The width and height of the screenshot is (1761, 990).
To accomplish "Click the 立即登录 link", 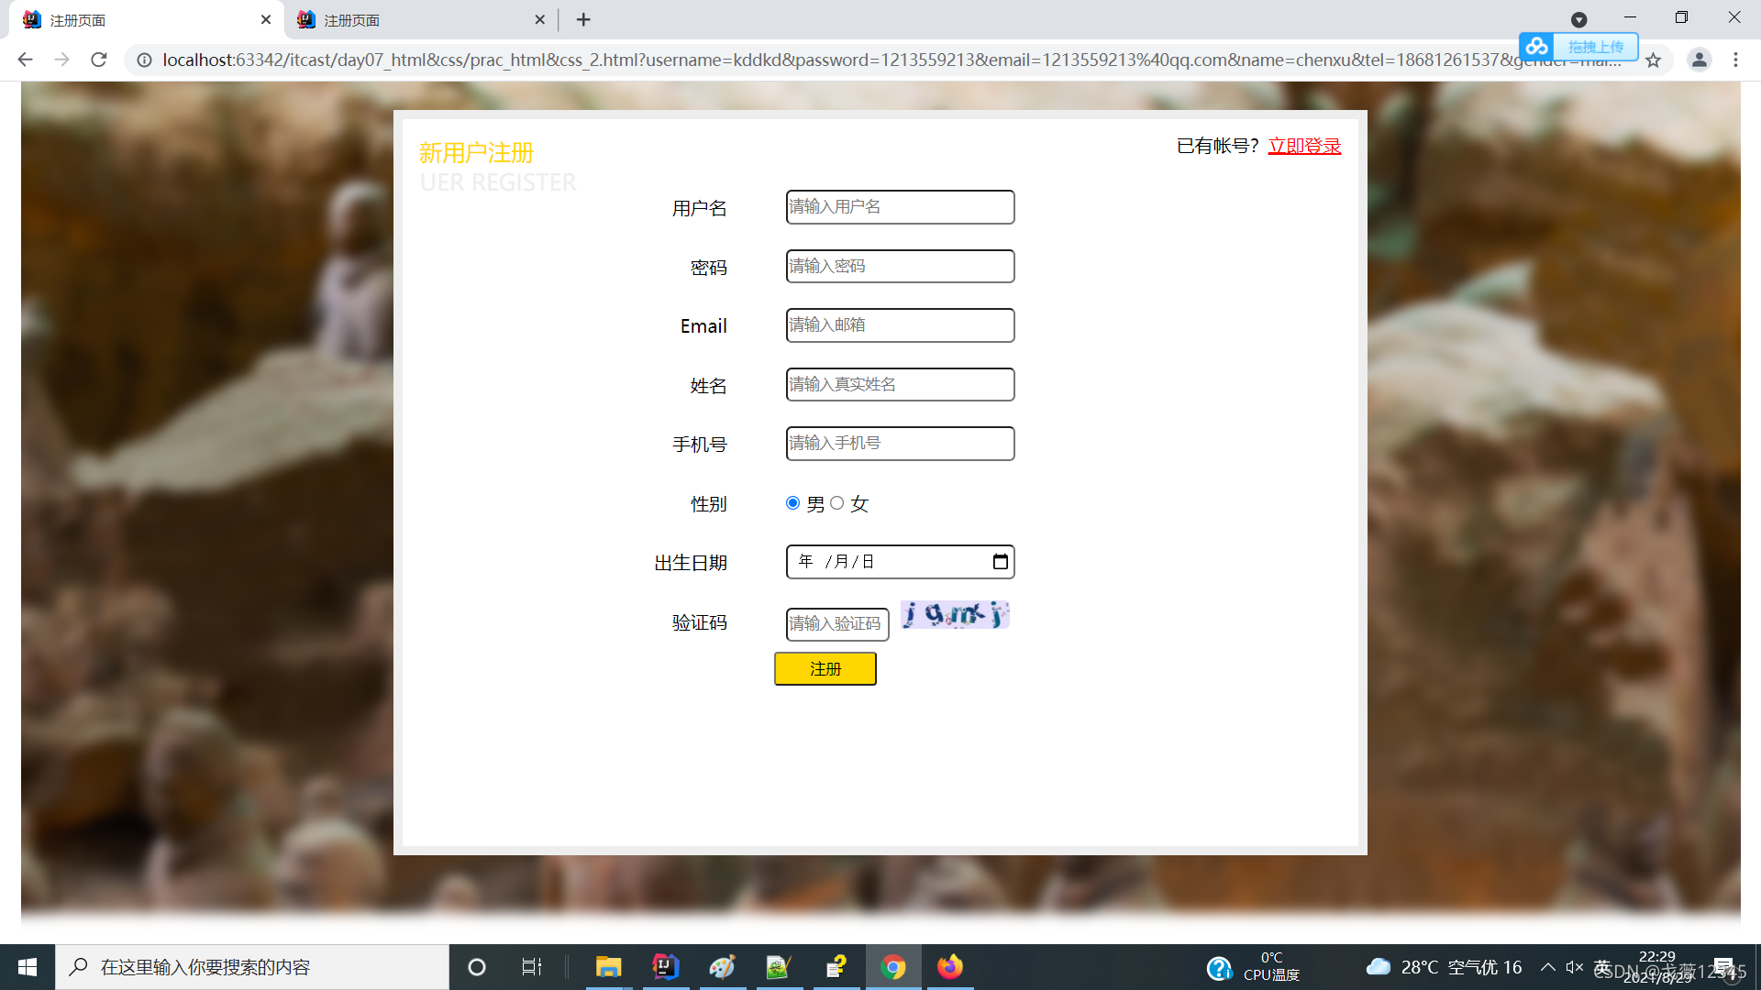I will pyautogui.click(x=1303, y=146).
